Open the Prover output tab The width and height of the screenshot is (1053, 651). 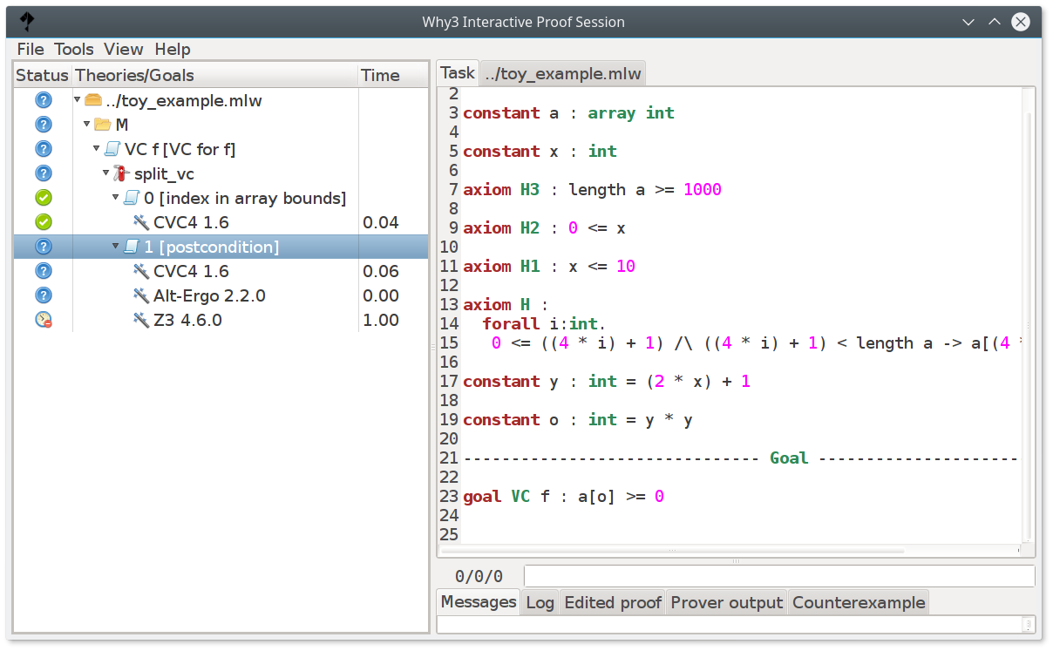pyautogui.click(x=727, y=602)
